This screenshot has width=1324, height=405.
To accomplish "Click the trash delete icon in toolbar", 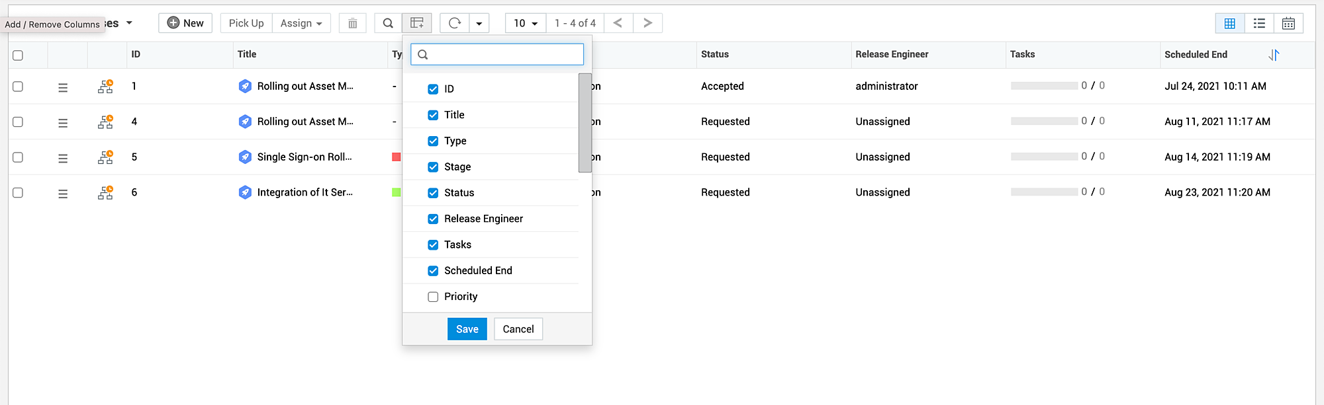I will click(x=353, y=23).
